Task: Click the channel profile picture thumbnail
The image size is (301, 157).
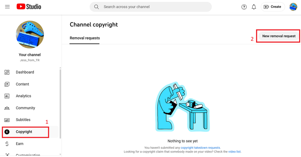Action: pos(29,35)
